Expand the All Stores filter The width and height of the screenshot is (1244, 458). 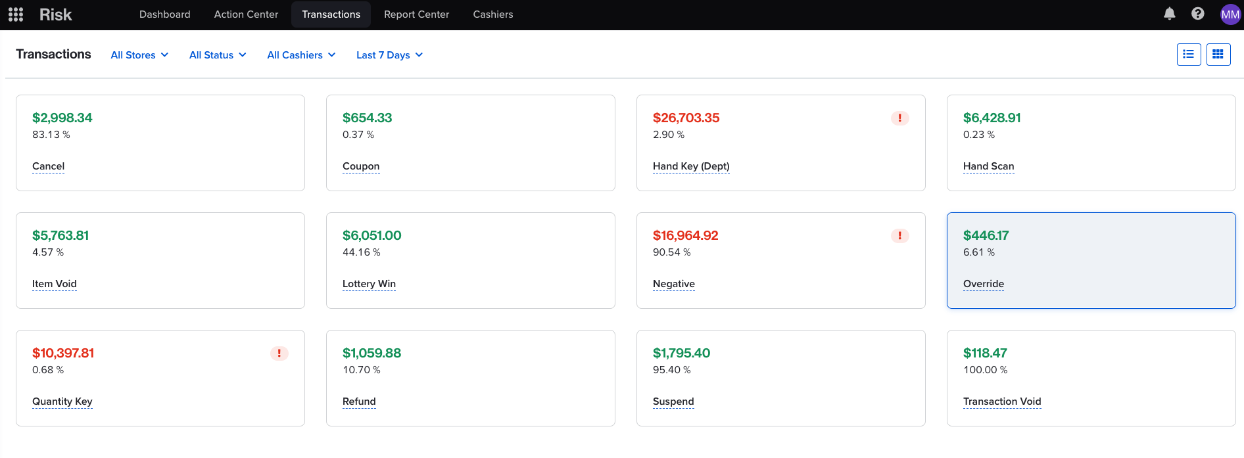(x=139, y=55)
